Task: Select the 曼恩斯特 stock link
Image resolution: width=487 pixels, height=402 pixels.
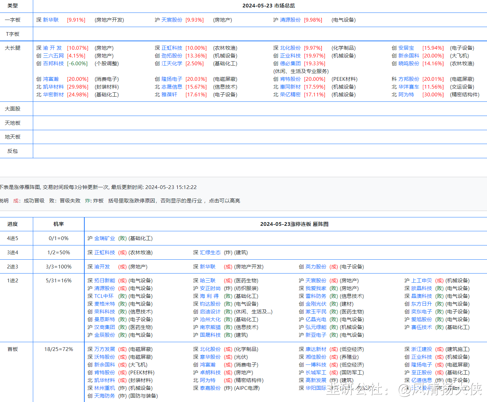Action: tap(105, 320)
